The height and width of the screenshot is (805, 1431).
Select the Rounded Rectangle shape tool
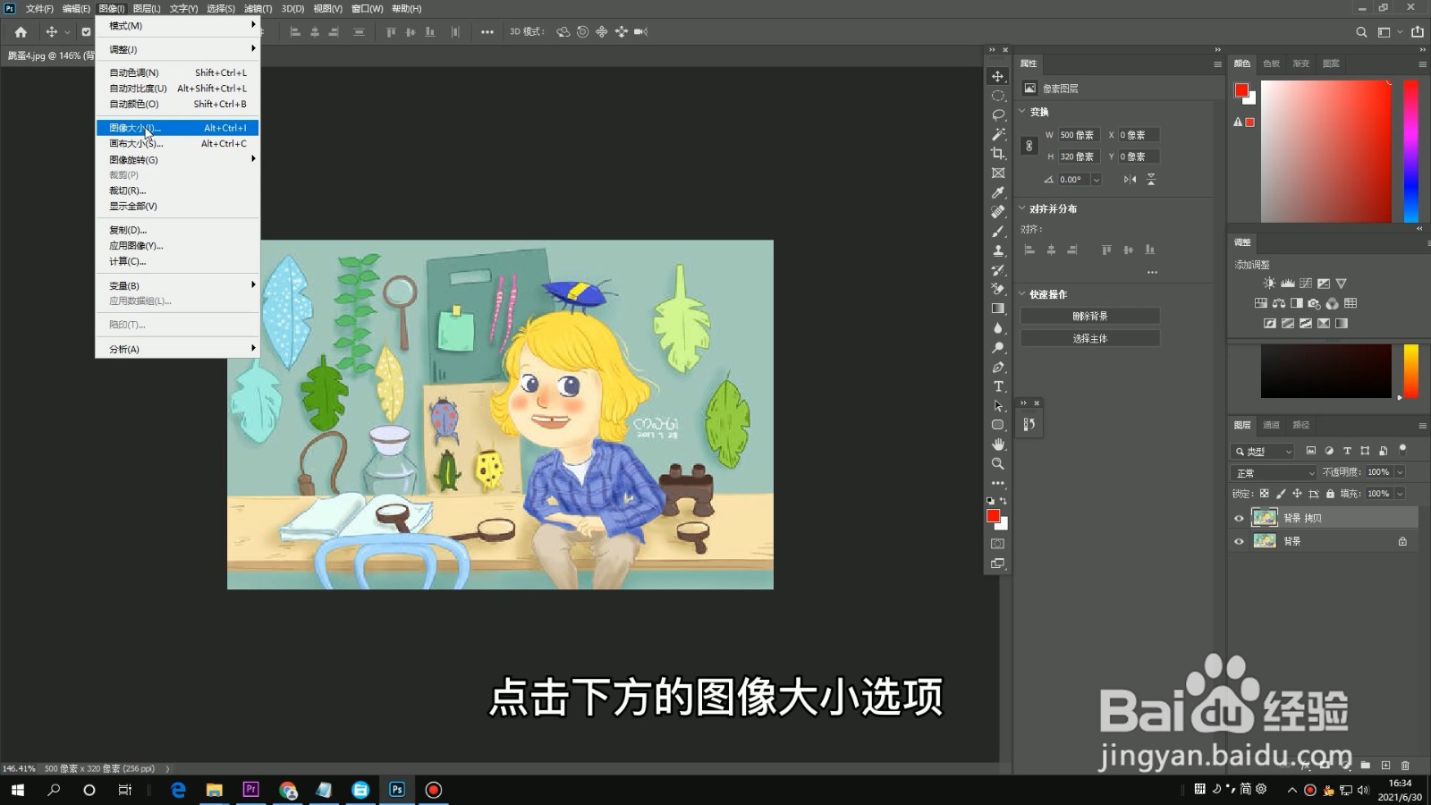tap(998, 425)
